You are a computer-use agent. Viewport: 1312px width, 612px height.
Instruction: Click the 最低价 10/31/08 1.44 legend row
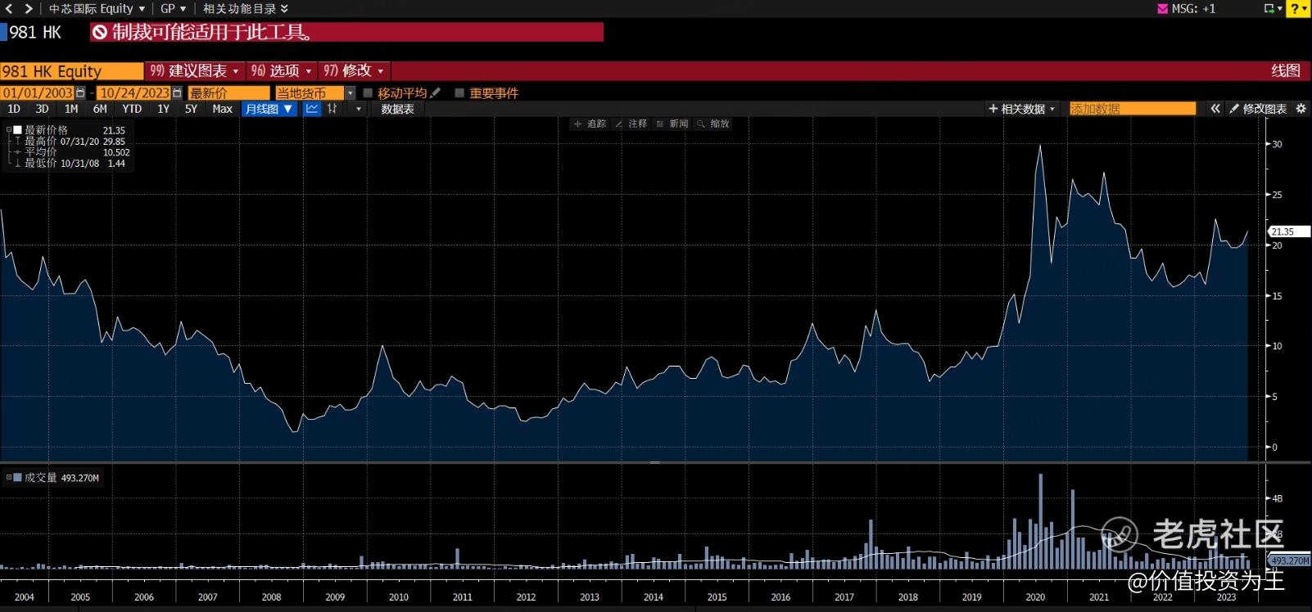pos(72,164)
